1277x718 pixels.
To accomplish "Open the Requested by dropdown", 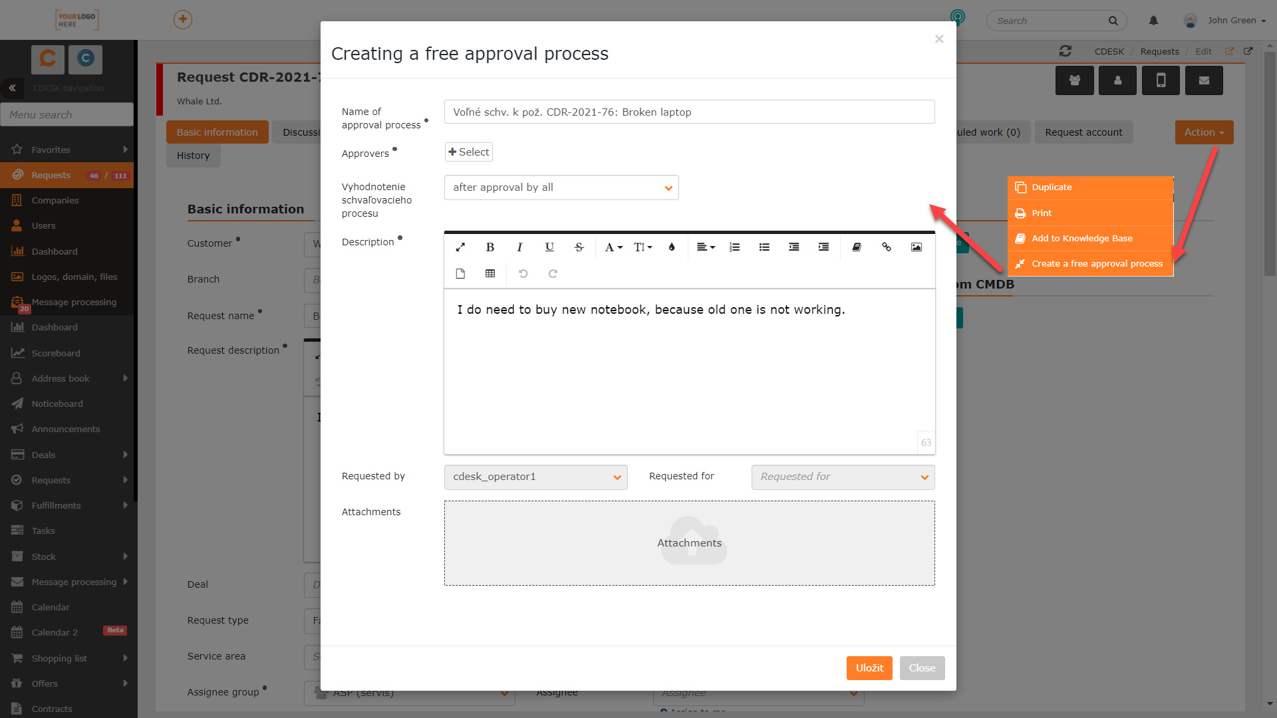I will tap(536, 477).
